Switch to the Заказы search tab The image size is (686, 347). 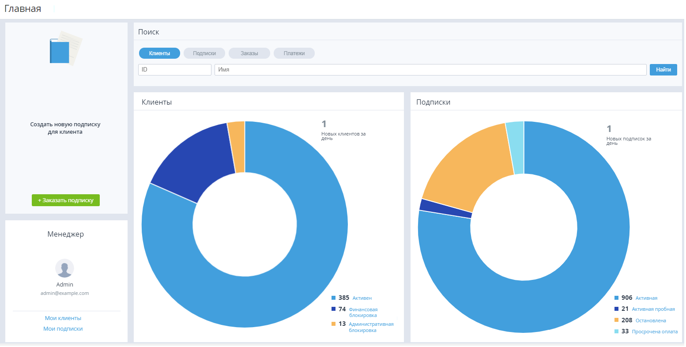coord(249,53)
